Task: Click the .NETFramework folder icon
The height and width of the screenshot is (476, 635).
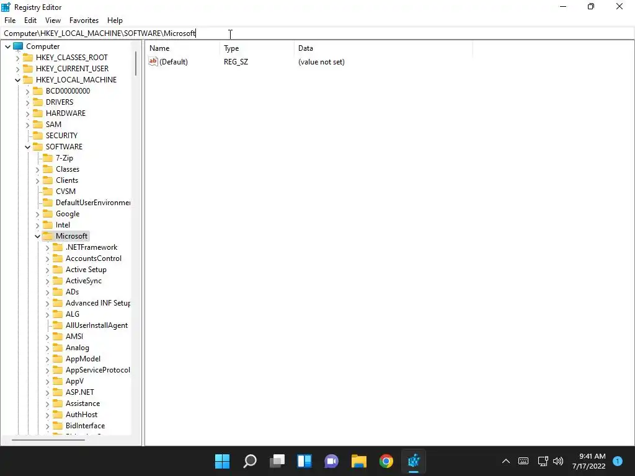Action: (x=58, y=247)
